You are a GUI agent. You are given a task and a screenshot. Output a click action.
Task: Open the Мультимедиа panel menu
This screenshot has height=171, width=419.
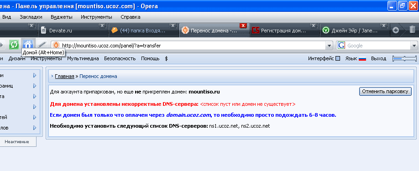pyautogui.click(x=83, y=59)
